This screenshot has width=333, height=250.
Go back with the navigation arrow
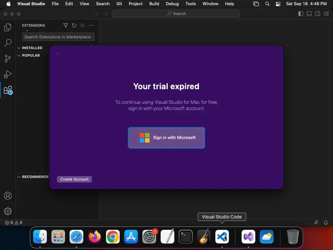[x=97, y=14]
